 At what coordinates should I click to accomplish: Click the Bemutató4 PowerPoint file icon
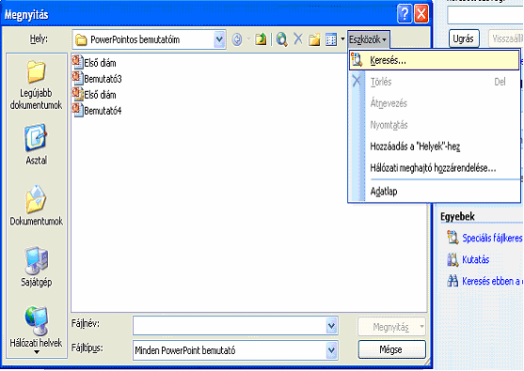(77, 110)
